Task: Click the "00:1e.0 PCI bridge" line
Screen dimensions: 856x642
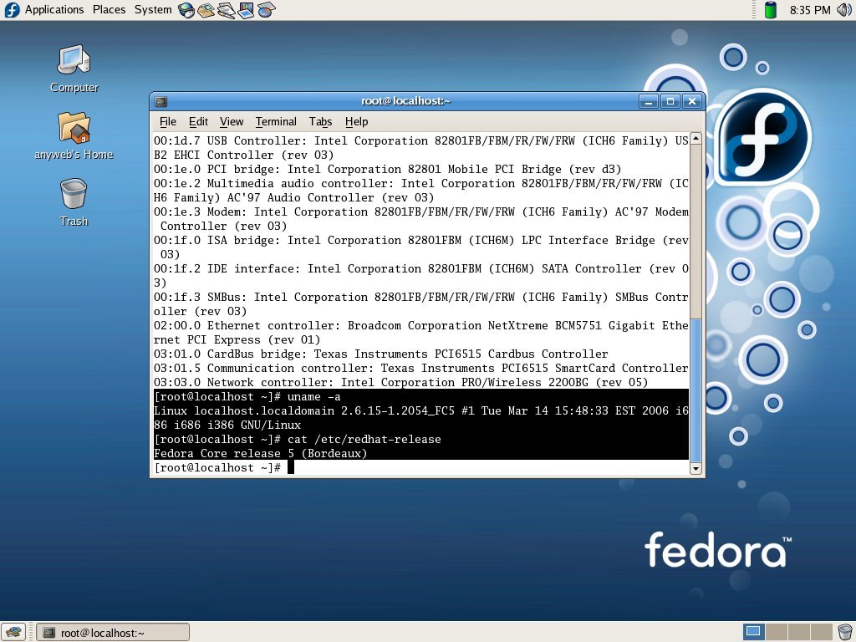Action: coord(387,170)
